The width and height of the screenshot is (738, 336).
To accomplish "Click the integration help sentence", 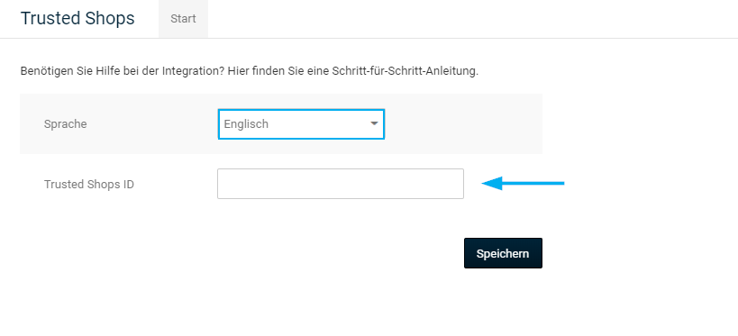I will pyautogui.click(x=250, y=71).
